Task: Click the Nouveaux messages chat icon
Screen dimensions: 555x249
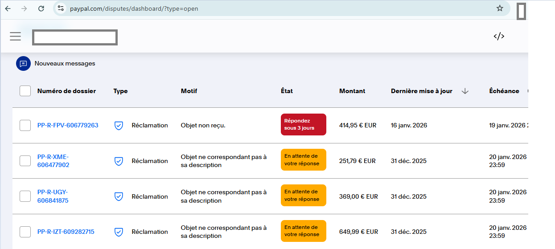Action: (23, 64)
